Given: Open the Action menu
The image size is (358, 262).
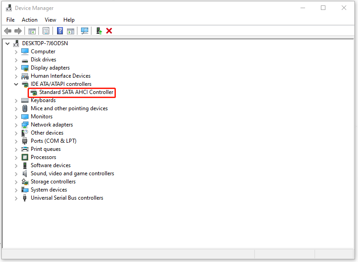Looking at the screenshot, I should point(29,20).
